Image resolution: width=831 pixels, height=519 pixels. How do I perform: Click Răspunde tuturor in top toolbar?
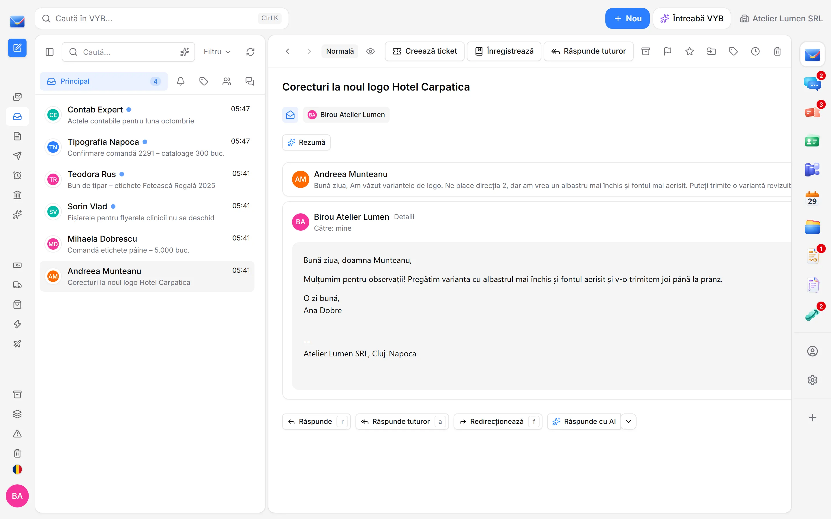589,52
